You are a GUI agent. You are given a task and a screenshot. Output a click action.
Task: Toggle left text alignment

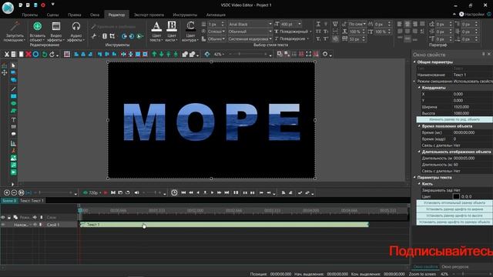coord(400,24)
